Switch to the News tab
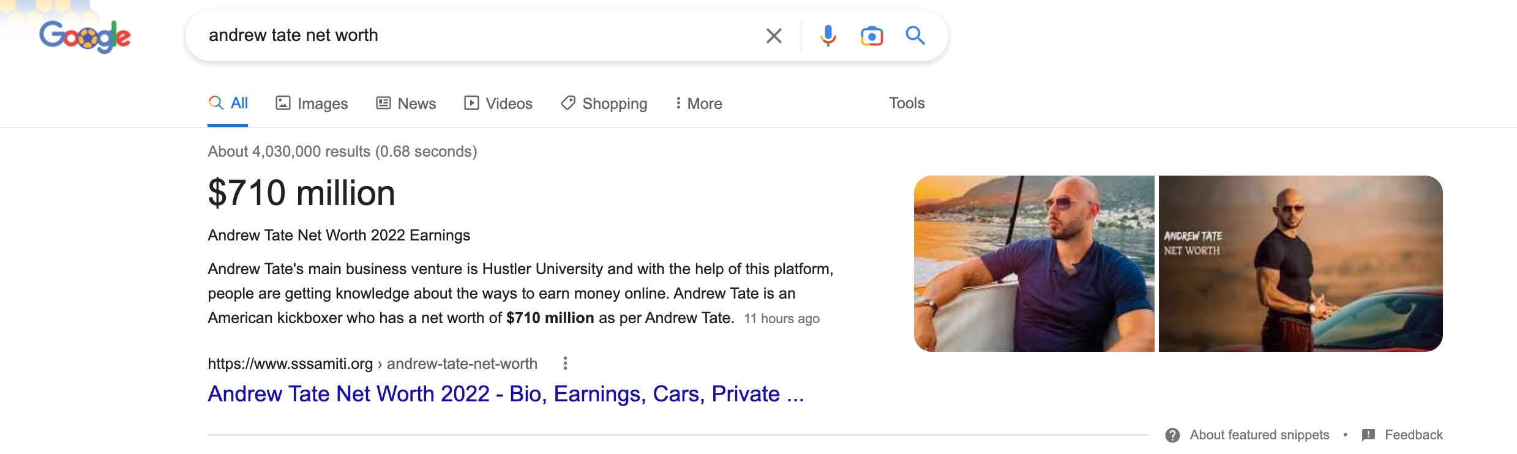The image size is (1517, 454). (406, 103)
